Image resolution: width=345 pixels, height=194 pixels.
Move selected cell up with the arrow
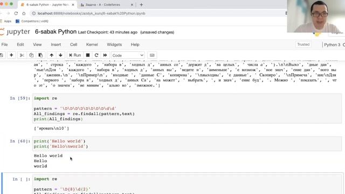coord(52,55)
